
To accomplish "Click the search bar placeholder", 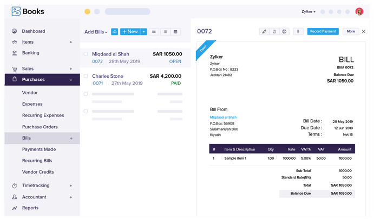I will pos(128,11).
